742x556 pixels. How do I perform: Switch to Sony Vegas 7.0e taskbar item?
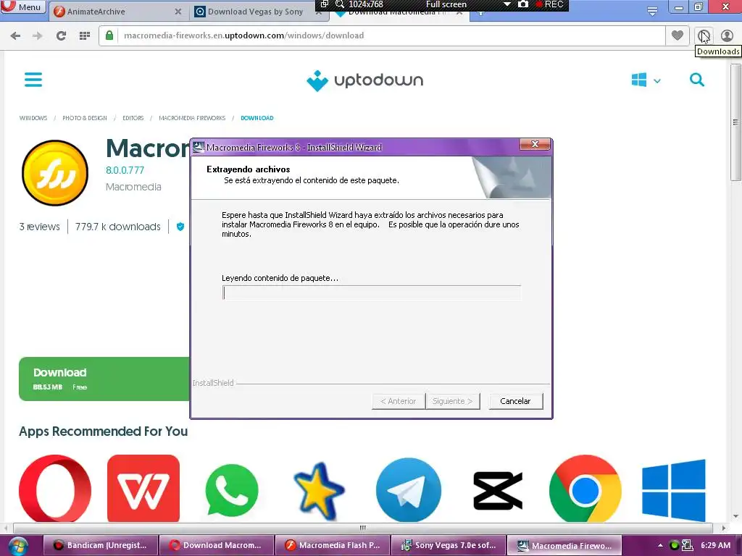click(449, 546)
